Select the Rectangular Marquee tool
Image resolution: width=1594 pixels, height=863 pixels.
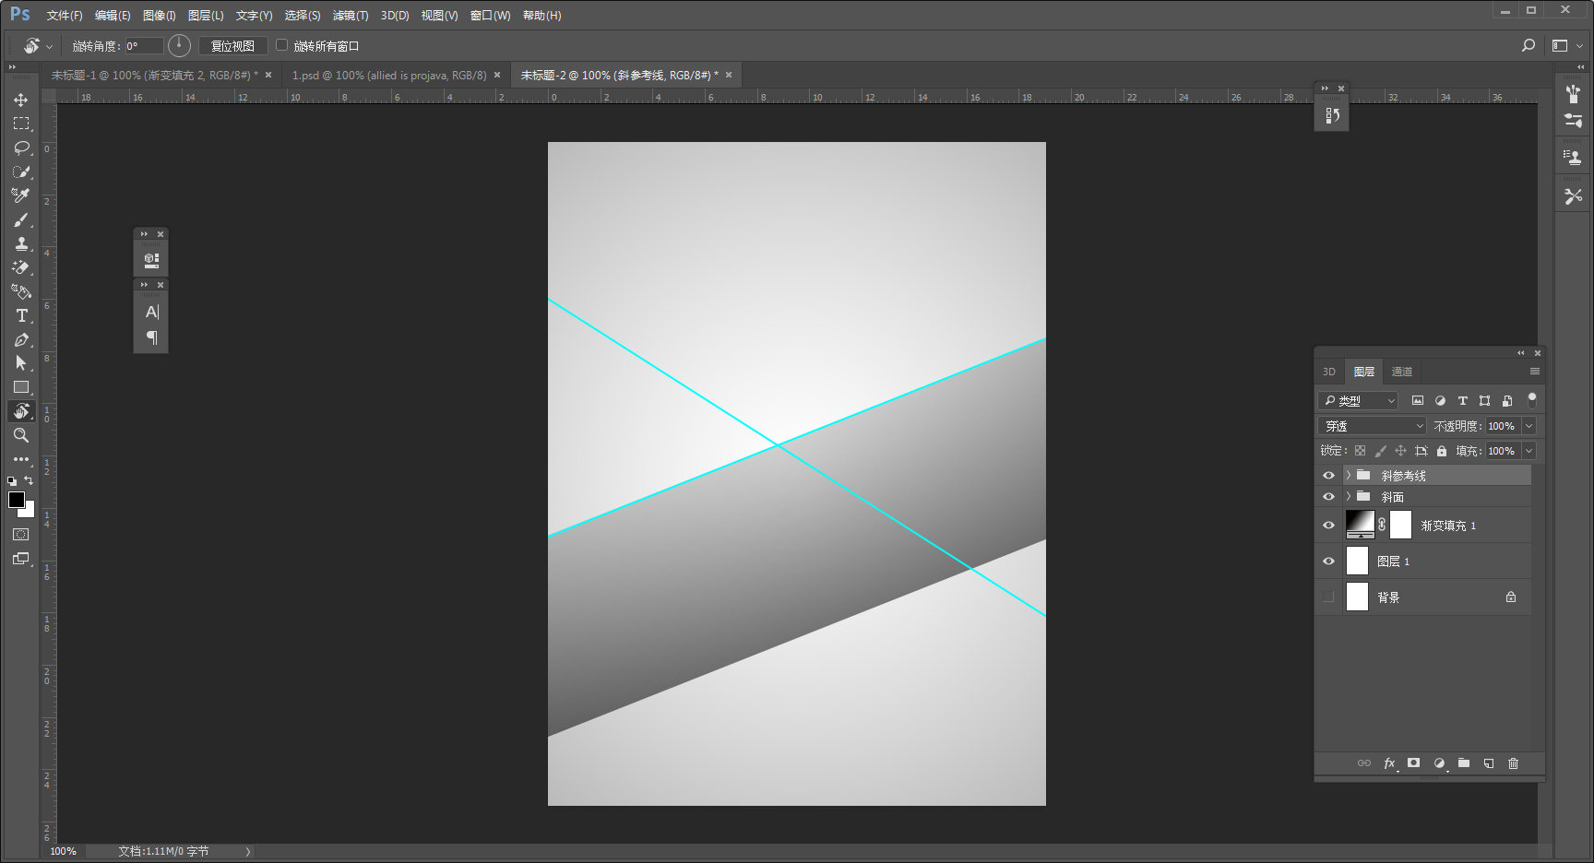(21, 124)
